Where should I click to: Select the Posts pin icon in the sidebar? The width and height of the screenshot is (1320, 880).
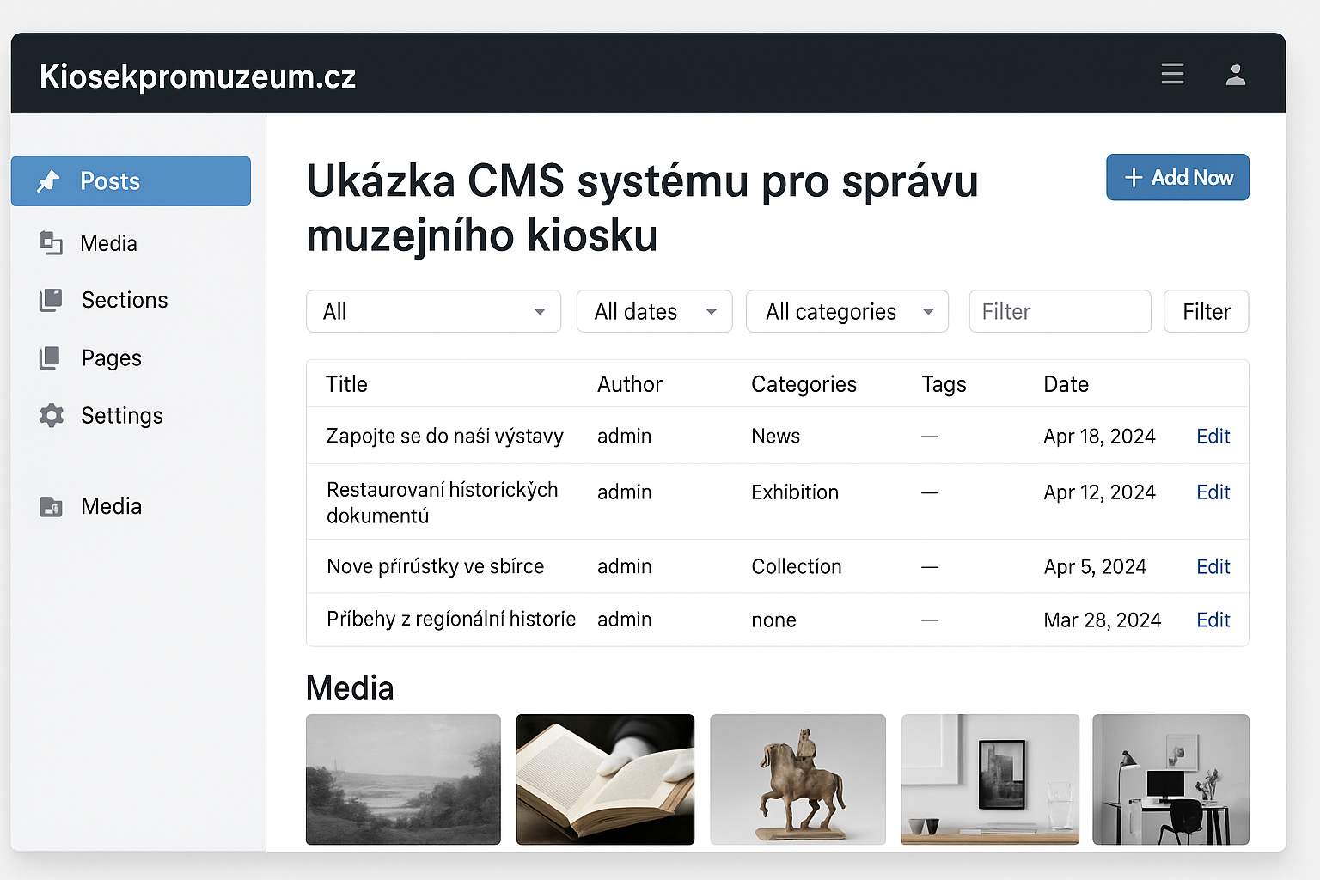(x=50, y=181)
